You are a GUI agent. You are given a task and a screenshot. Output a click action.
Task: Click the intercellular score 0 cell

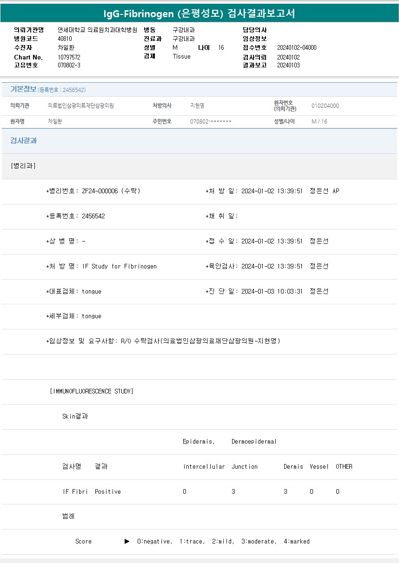point(185,491)
